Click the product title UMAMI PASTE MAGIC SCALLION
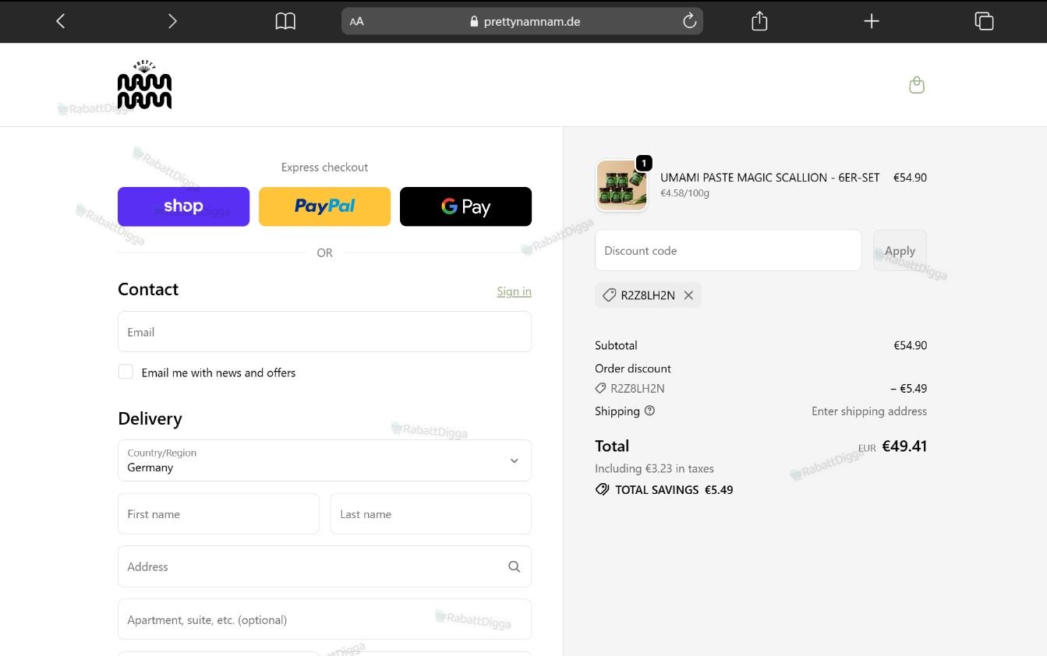The width and height of the screenshot is (1047, 656). (769, 177)
